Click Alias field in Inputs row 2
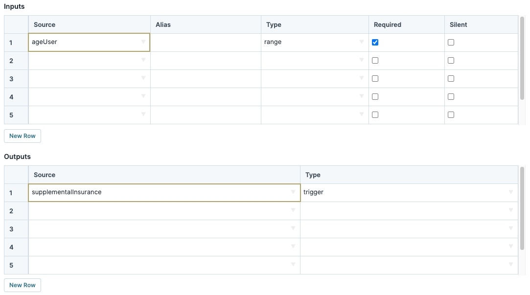 coord(206,61)
